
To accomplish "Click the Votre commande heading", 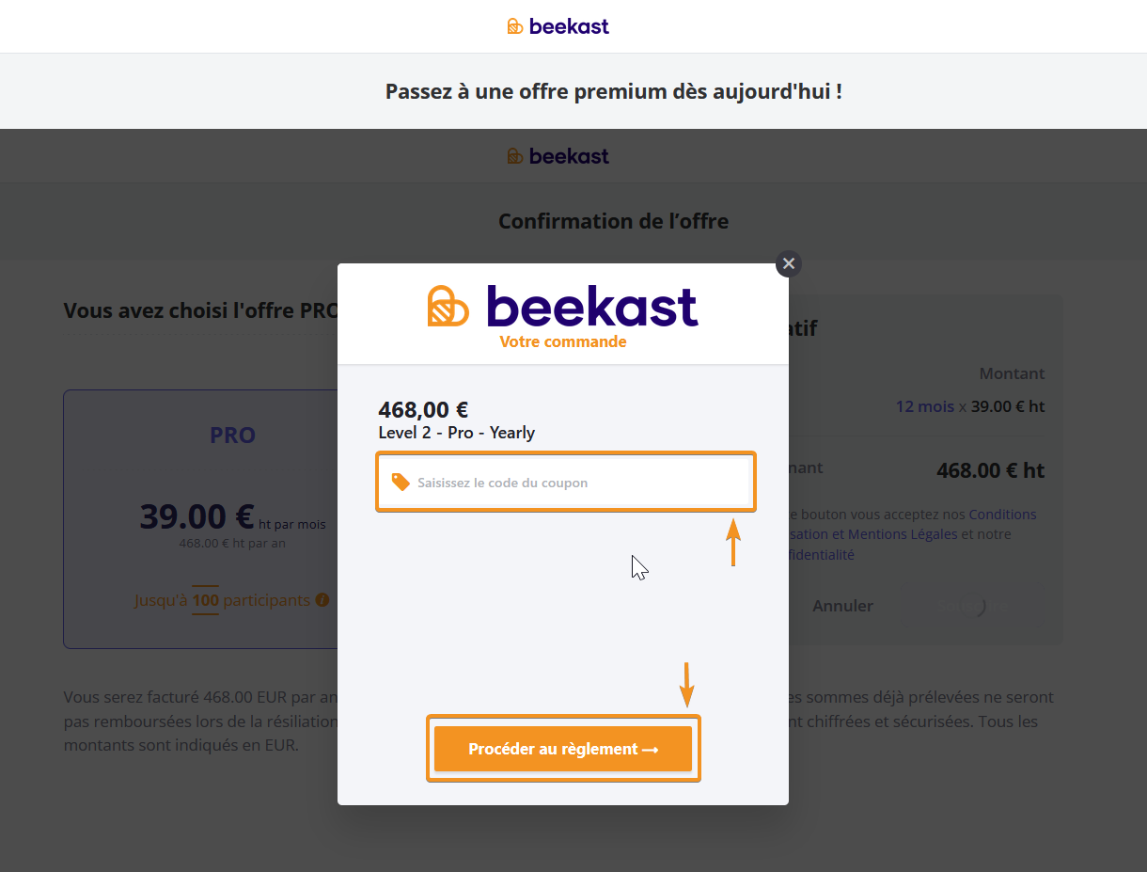I will tap(562, 341).
